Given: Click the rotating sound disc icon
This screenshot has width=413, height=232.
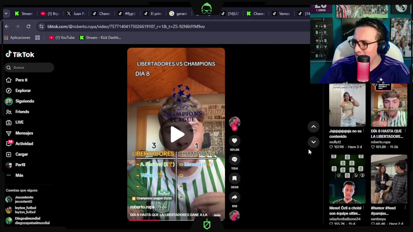Looking at the screenshot, I should [x=235, y=215].
